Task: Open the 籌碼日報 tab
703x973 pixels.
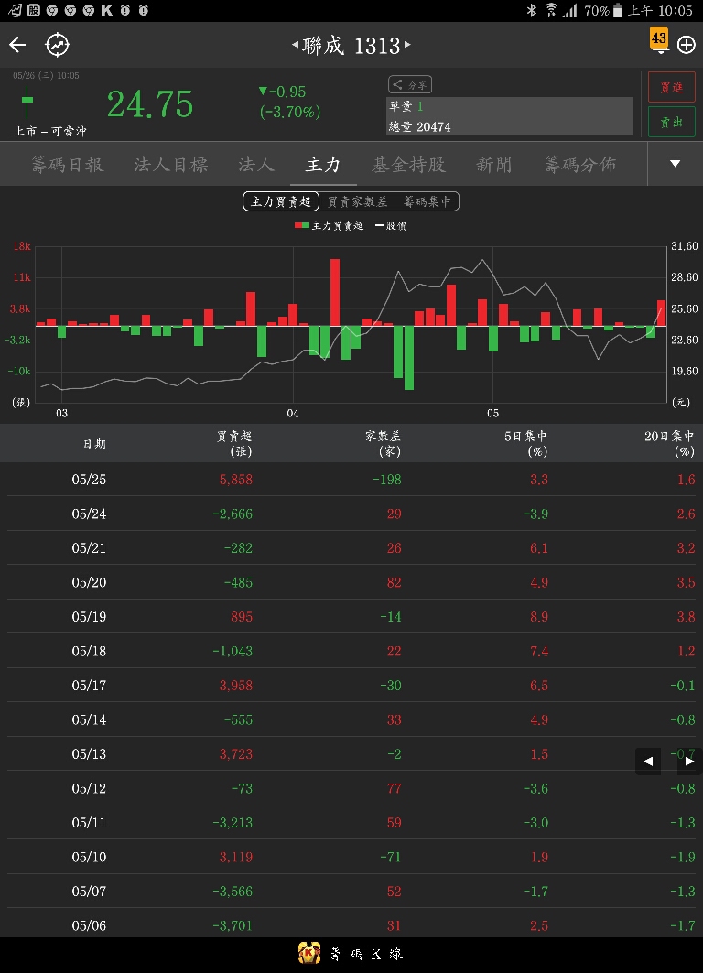Action: click(x=67, y=165)
